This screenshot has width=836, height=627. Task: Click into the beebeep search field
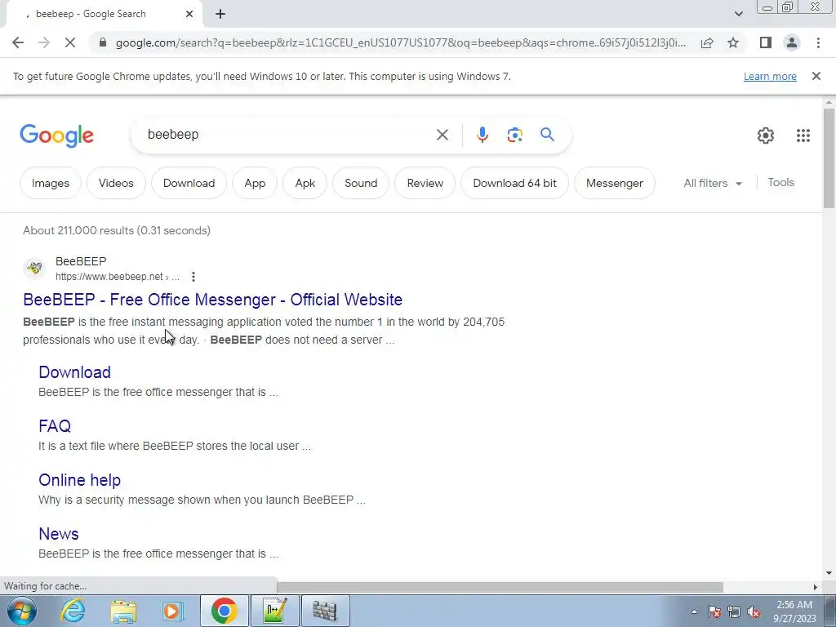288,135
